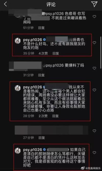This screenshot has height=171, width=102.
Task: Reply to the 31分钟 comment
Action: click(41, 75)
